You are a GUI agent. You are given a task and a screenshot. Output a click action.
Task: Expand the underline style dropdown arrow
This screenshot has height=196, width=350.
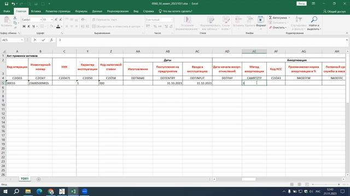(x=37, y=27)
